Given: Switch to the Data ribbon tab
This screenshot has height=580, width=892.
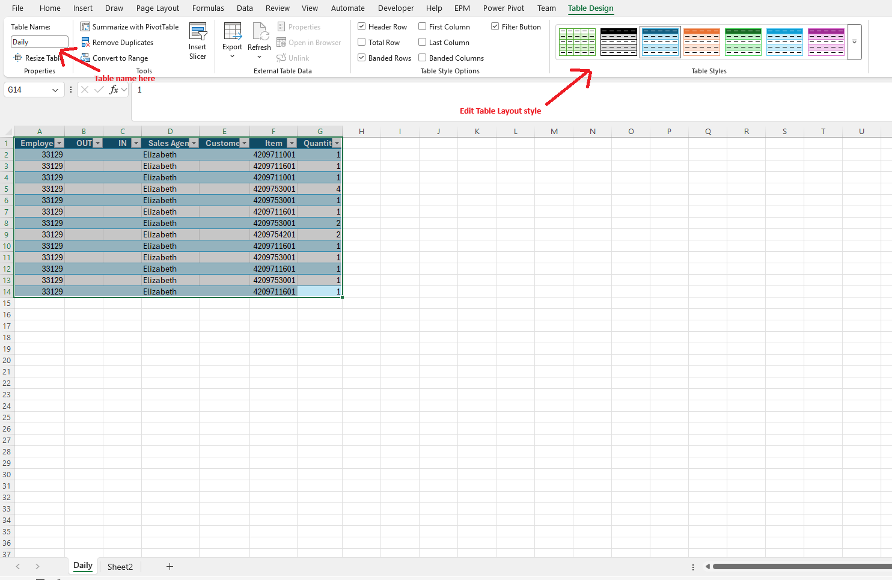Looking at the screenshot, I should coord(245,8).
